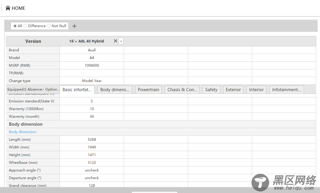The width and height of the screenshot is (320, 193).
Task: Remove the 16'+ A8L 40 Hybrid version
Action: click(x=115, y=41)
